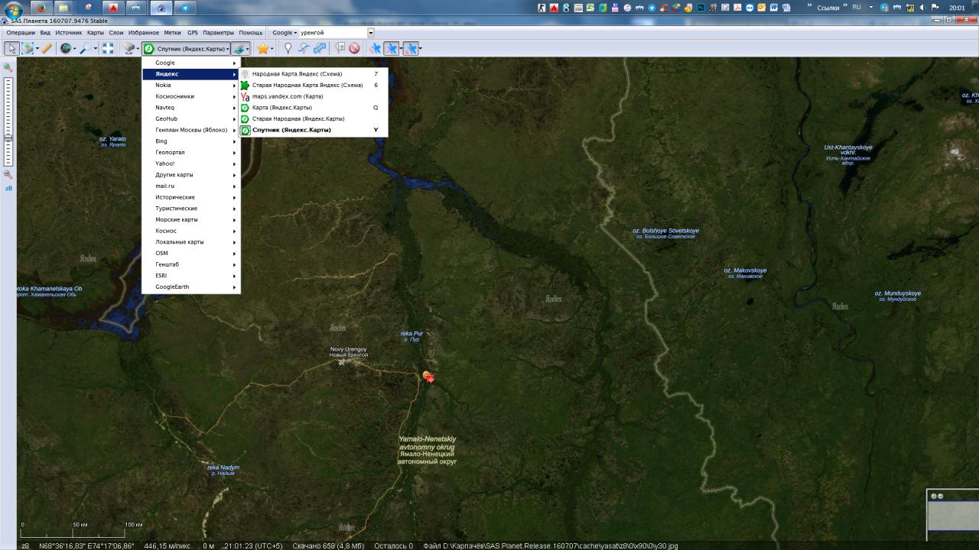The height and width of the screenshot is (550, 979).
Task: Open the Спутник (Яндекс.Карты) map selector dropdown
Action: tap(186, 49)
